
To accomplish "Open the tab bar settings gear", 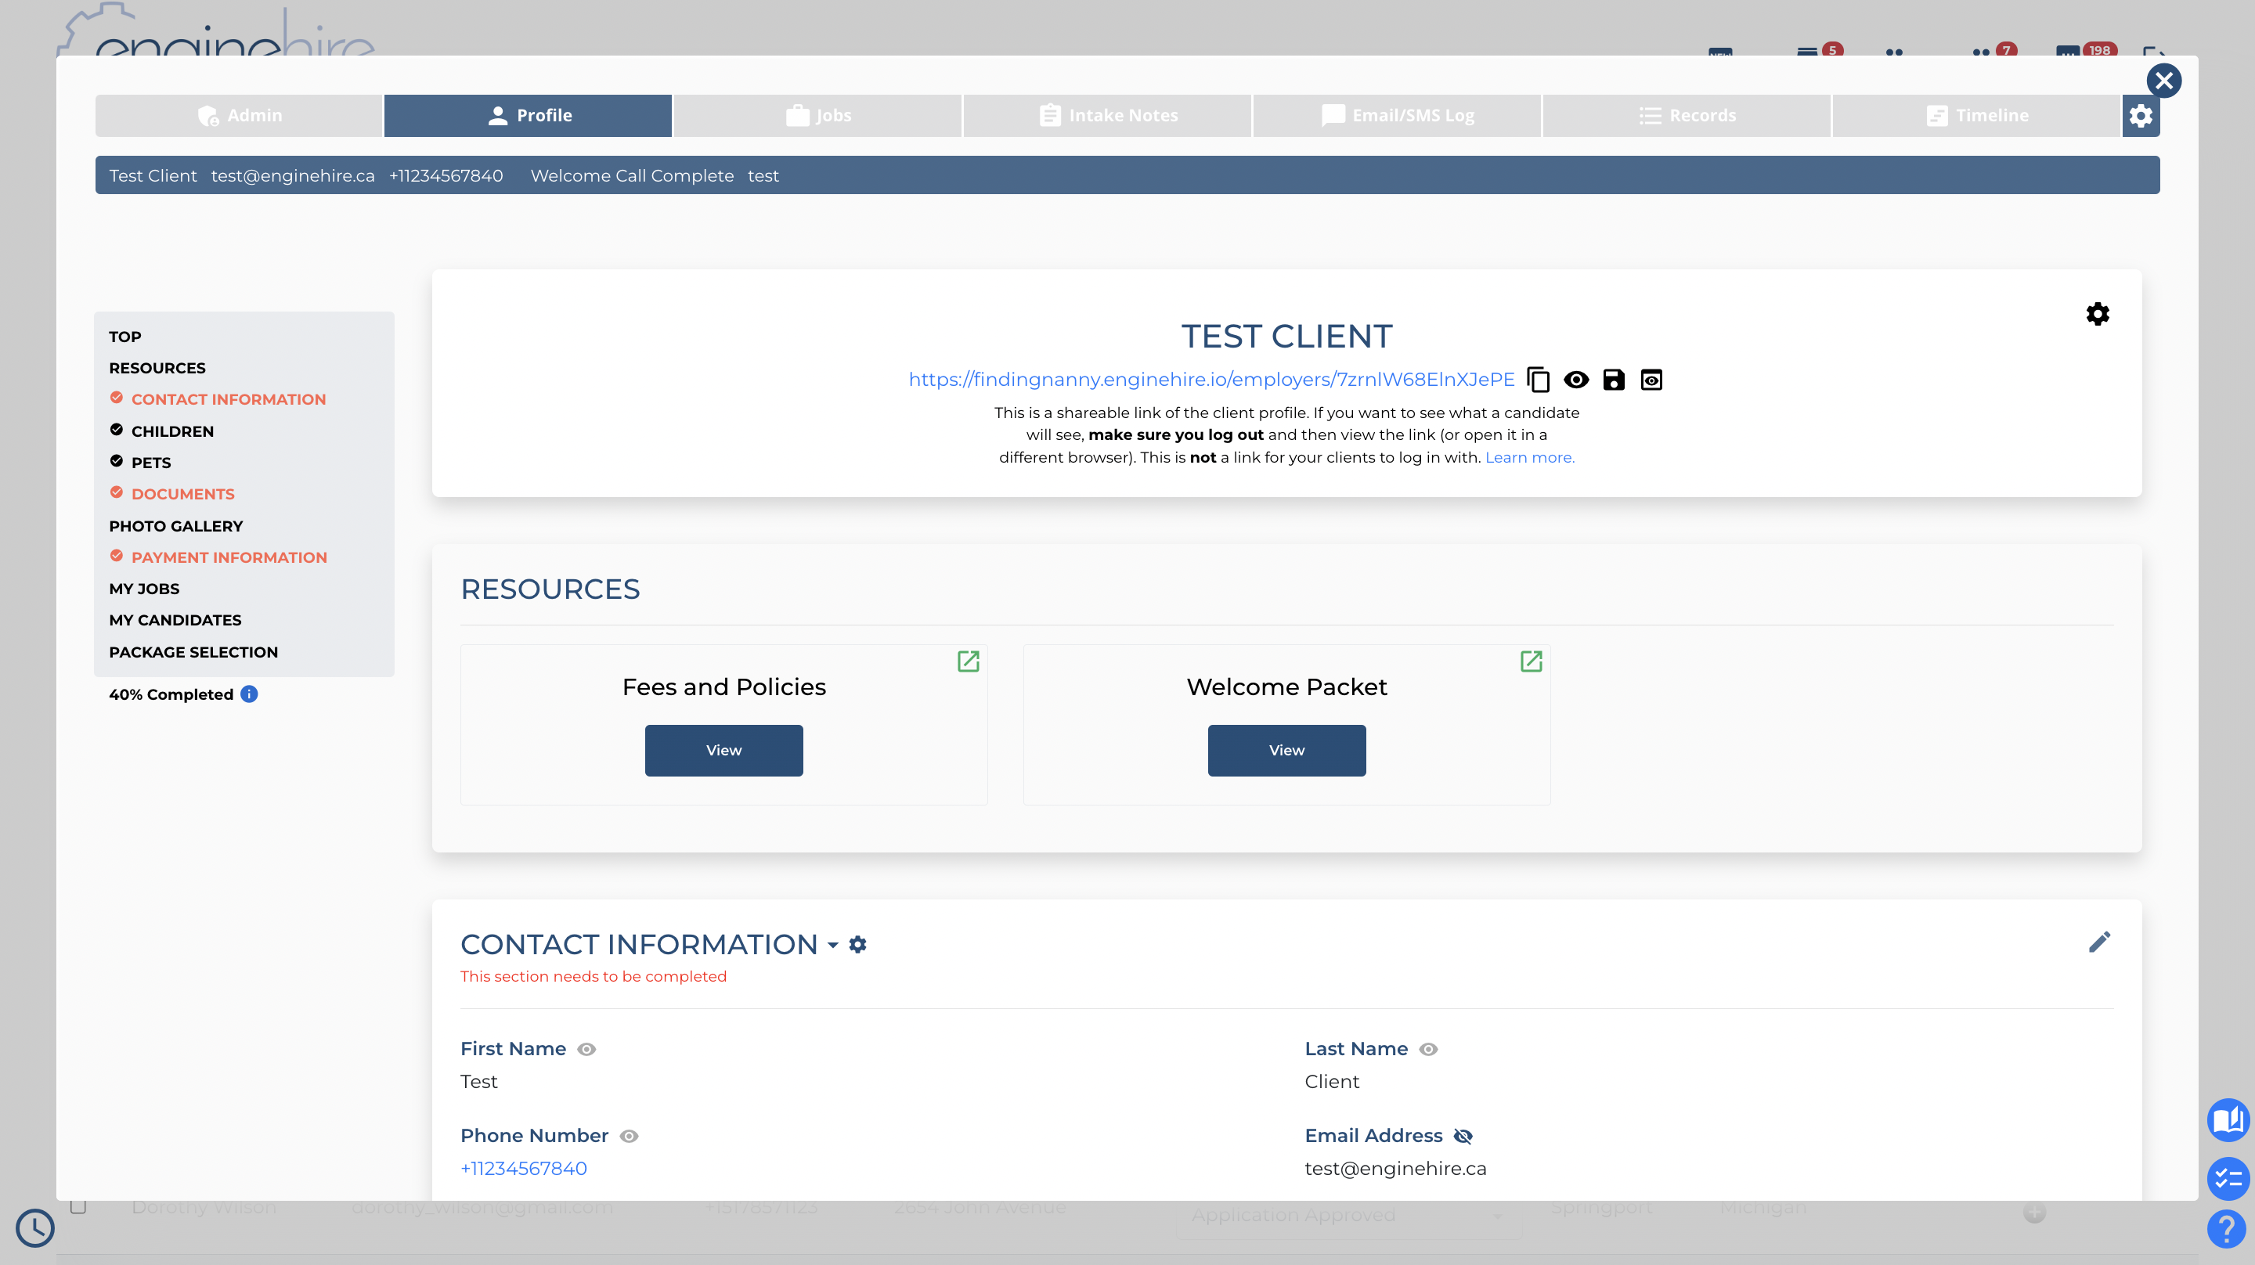I will point(2141,116).
